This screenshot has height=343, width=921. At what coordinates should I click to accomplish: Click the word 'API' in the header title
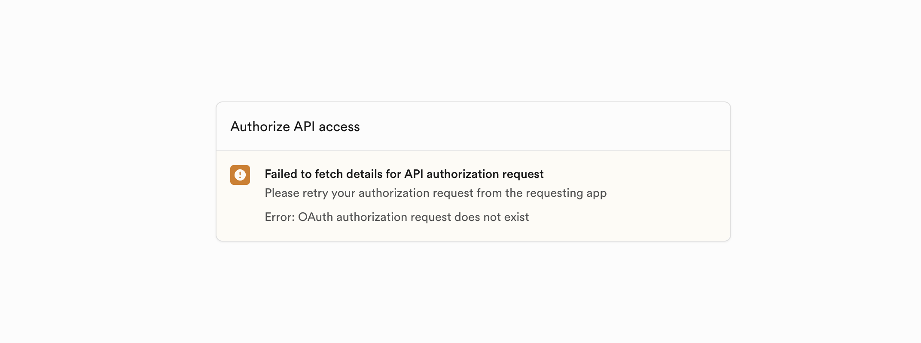(x=304, y=127)
